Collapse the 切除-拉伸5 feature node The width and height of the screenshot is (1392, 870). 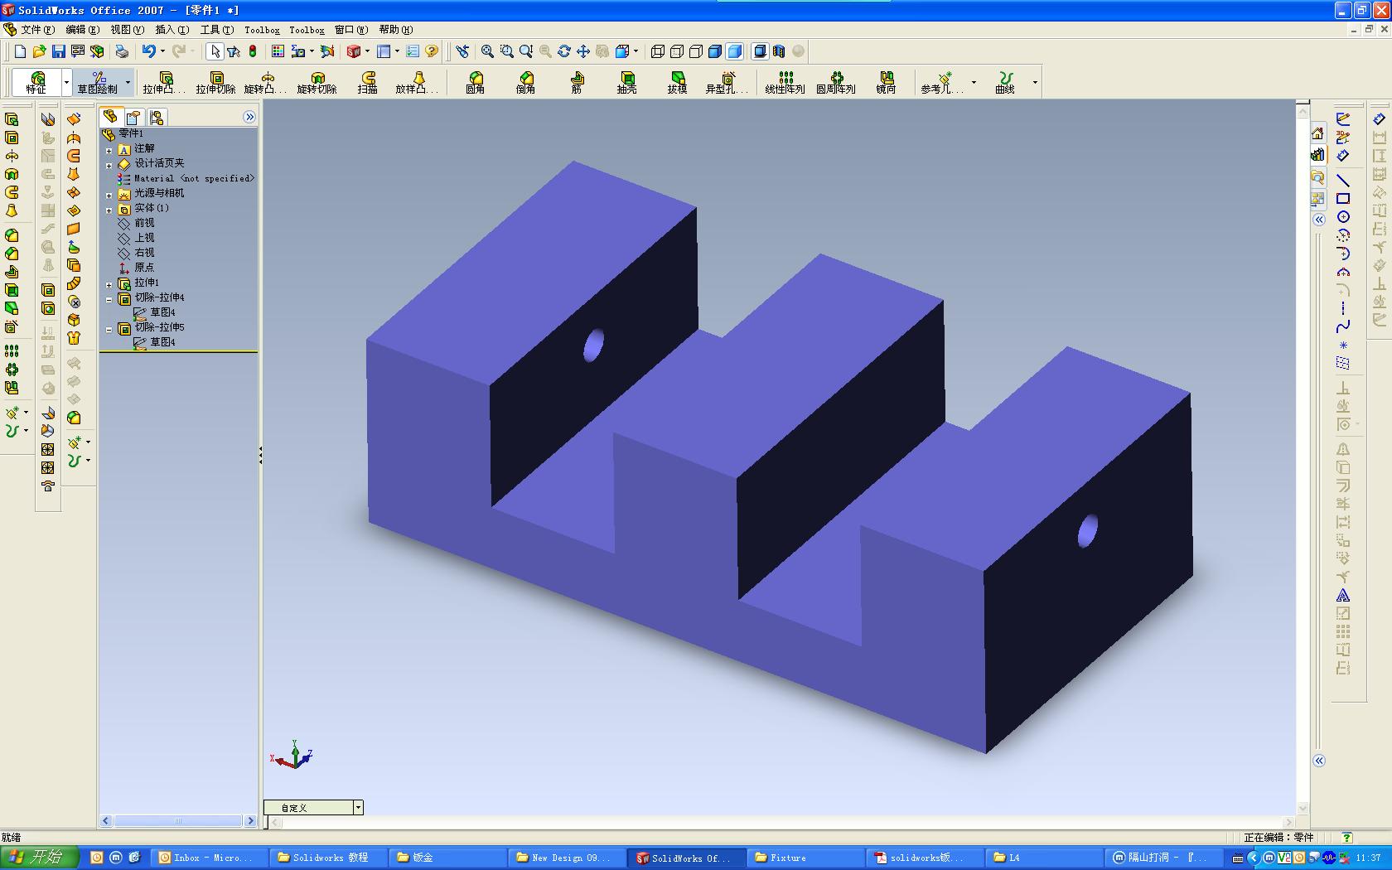coord(109,330)
